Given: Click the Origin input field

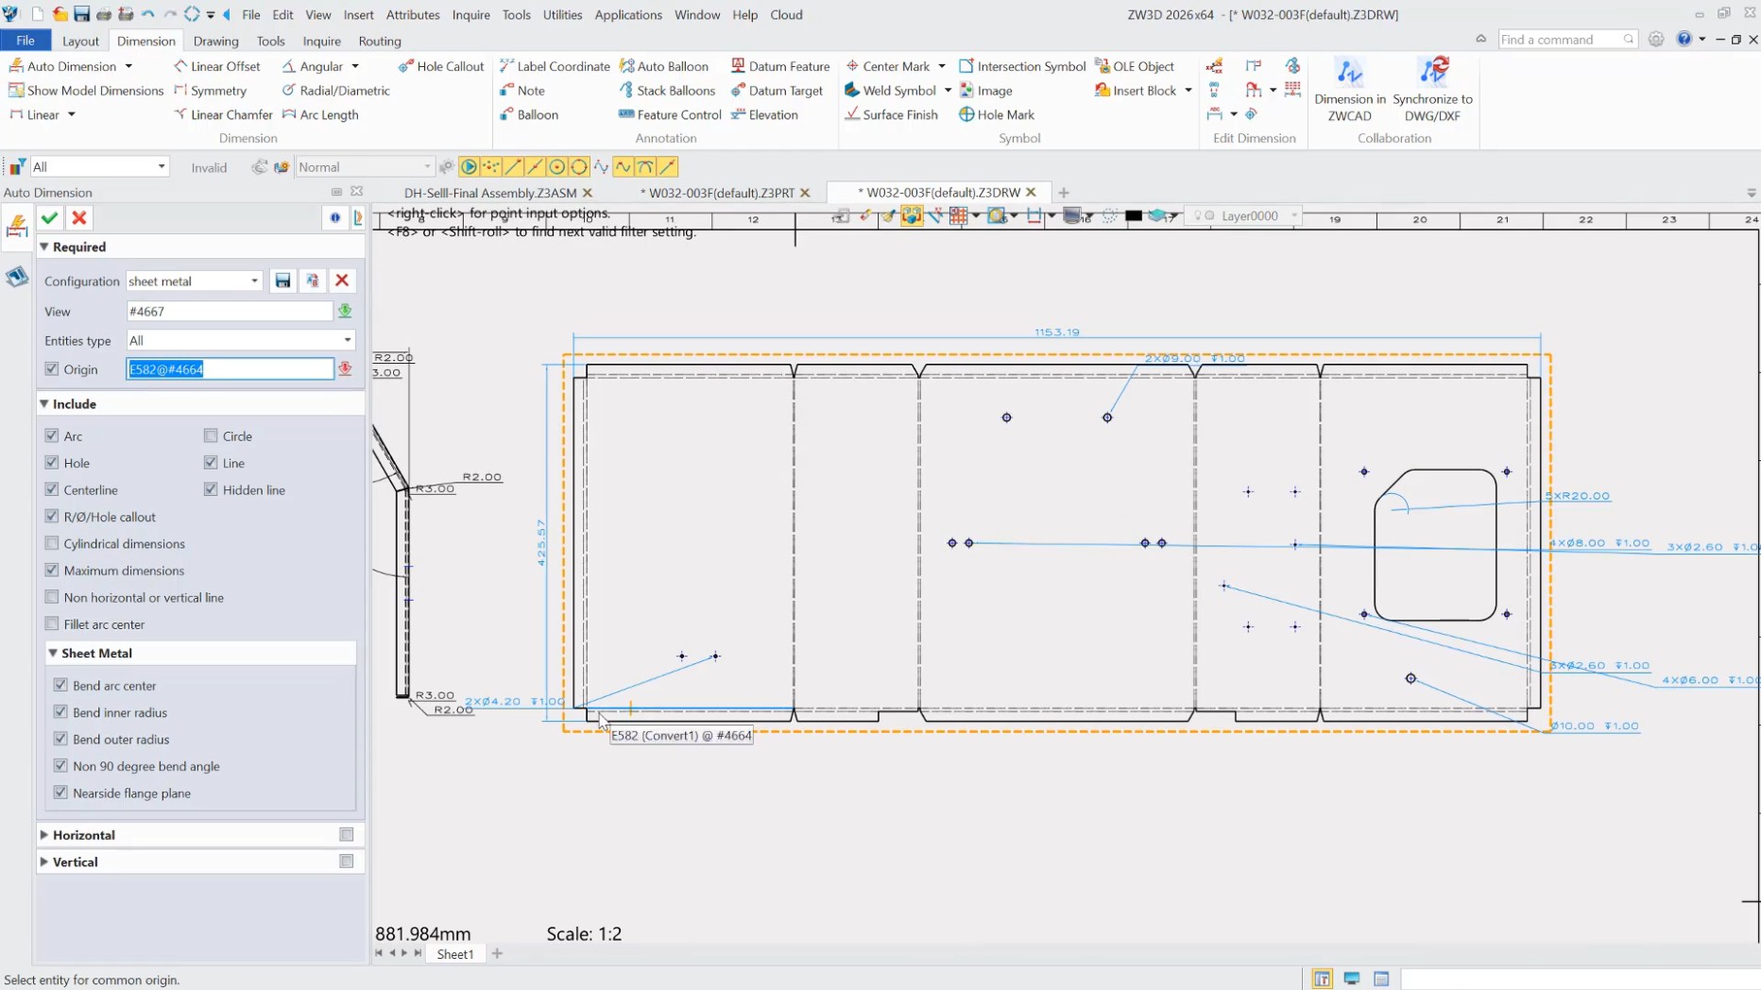Looking at the screenshot, I should (x=231, y=369).
